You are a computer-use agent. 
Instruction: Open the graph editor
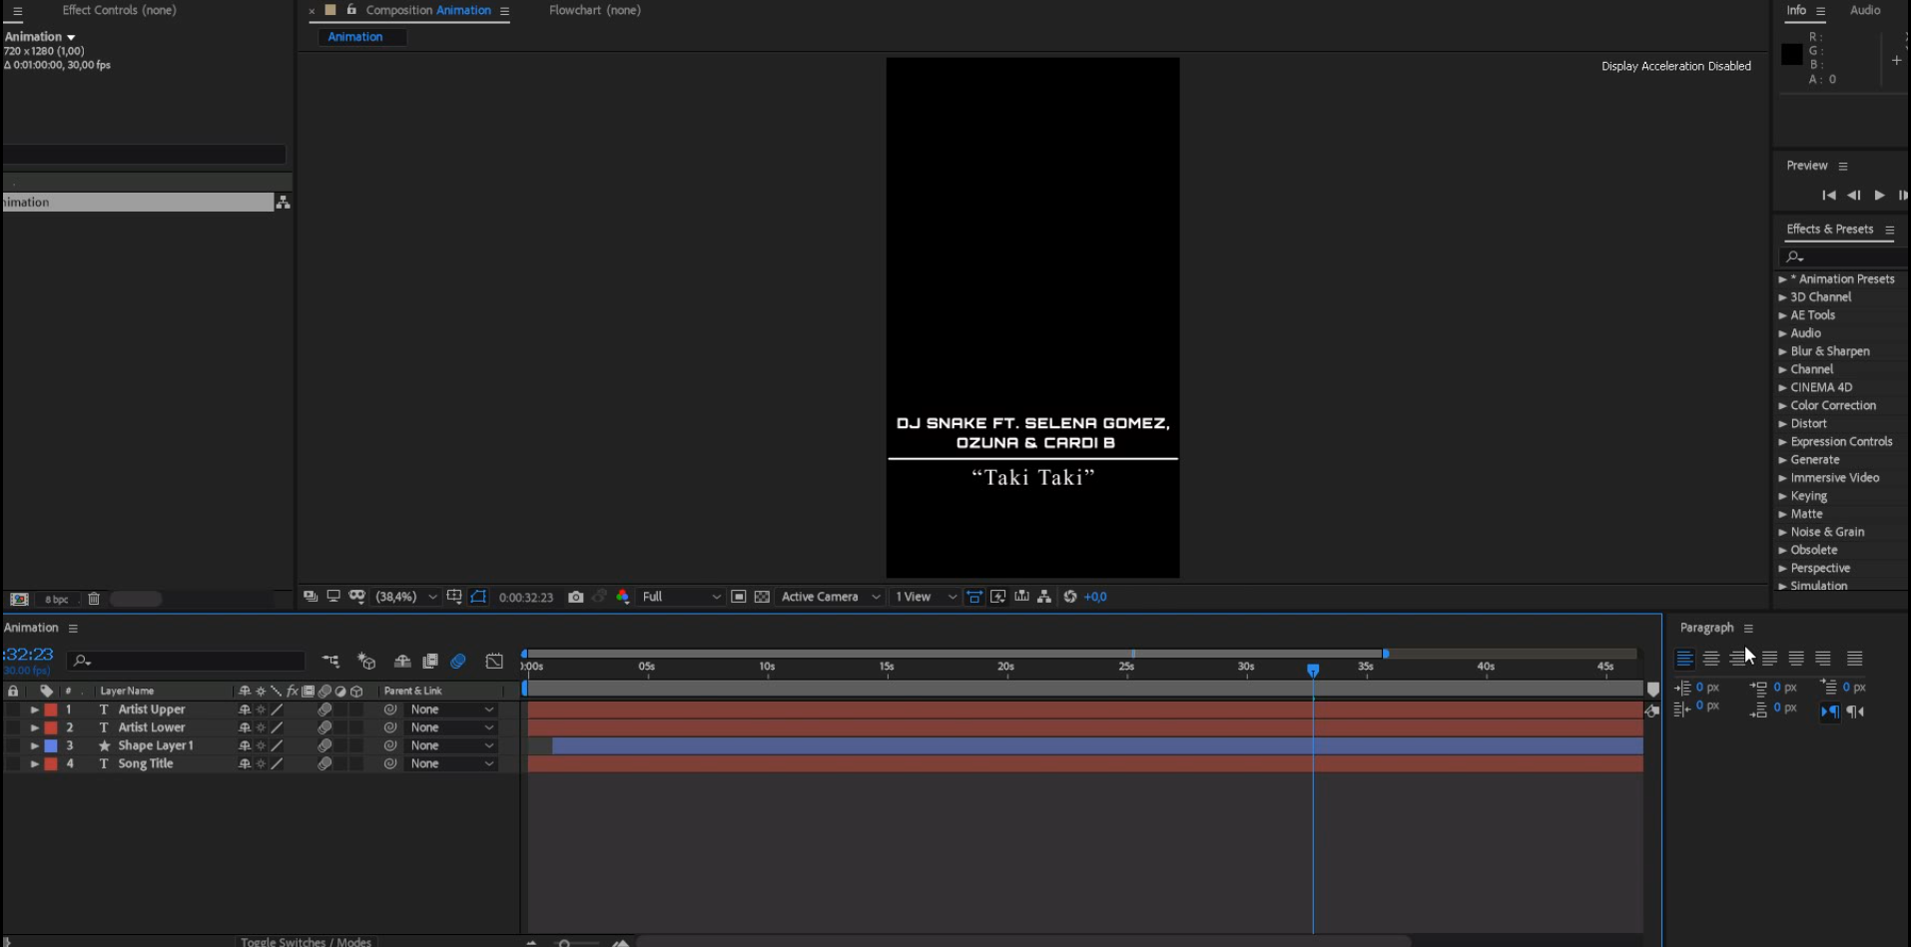pos(494,661)
